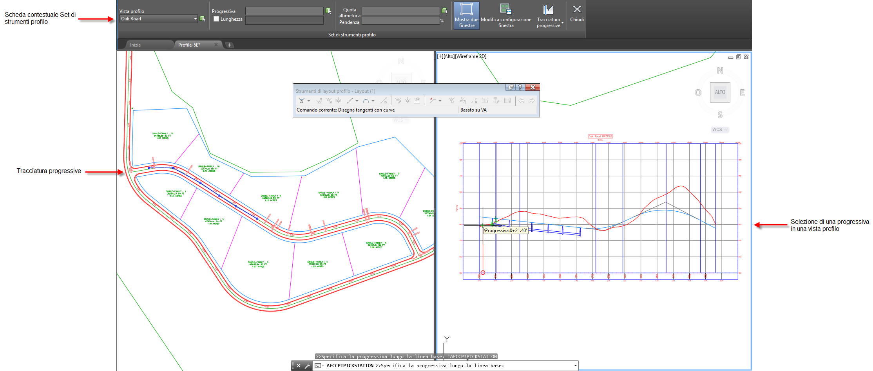Click the Raise/Lower PVIs icon
Image resolution: width=873 pixels, height=371 pixels.
tap(408, 101)
